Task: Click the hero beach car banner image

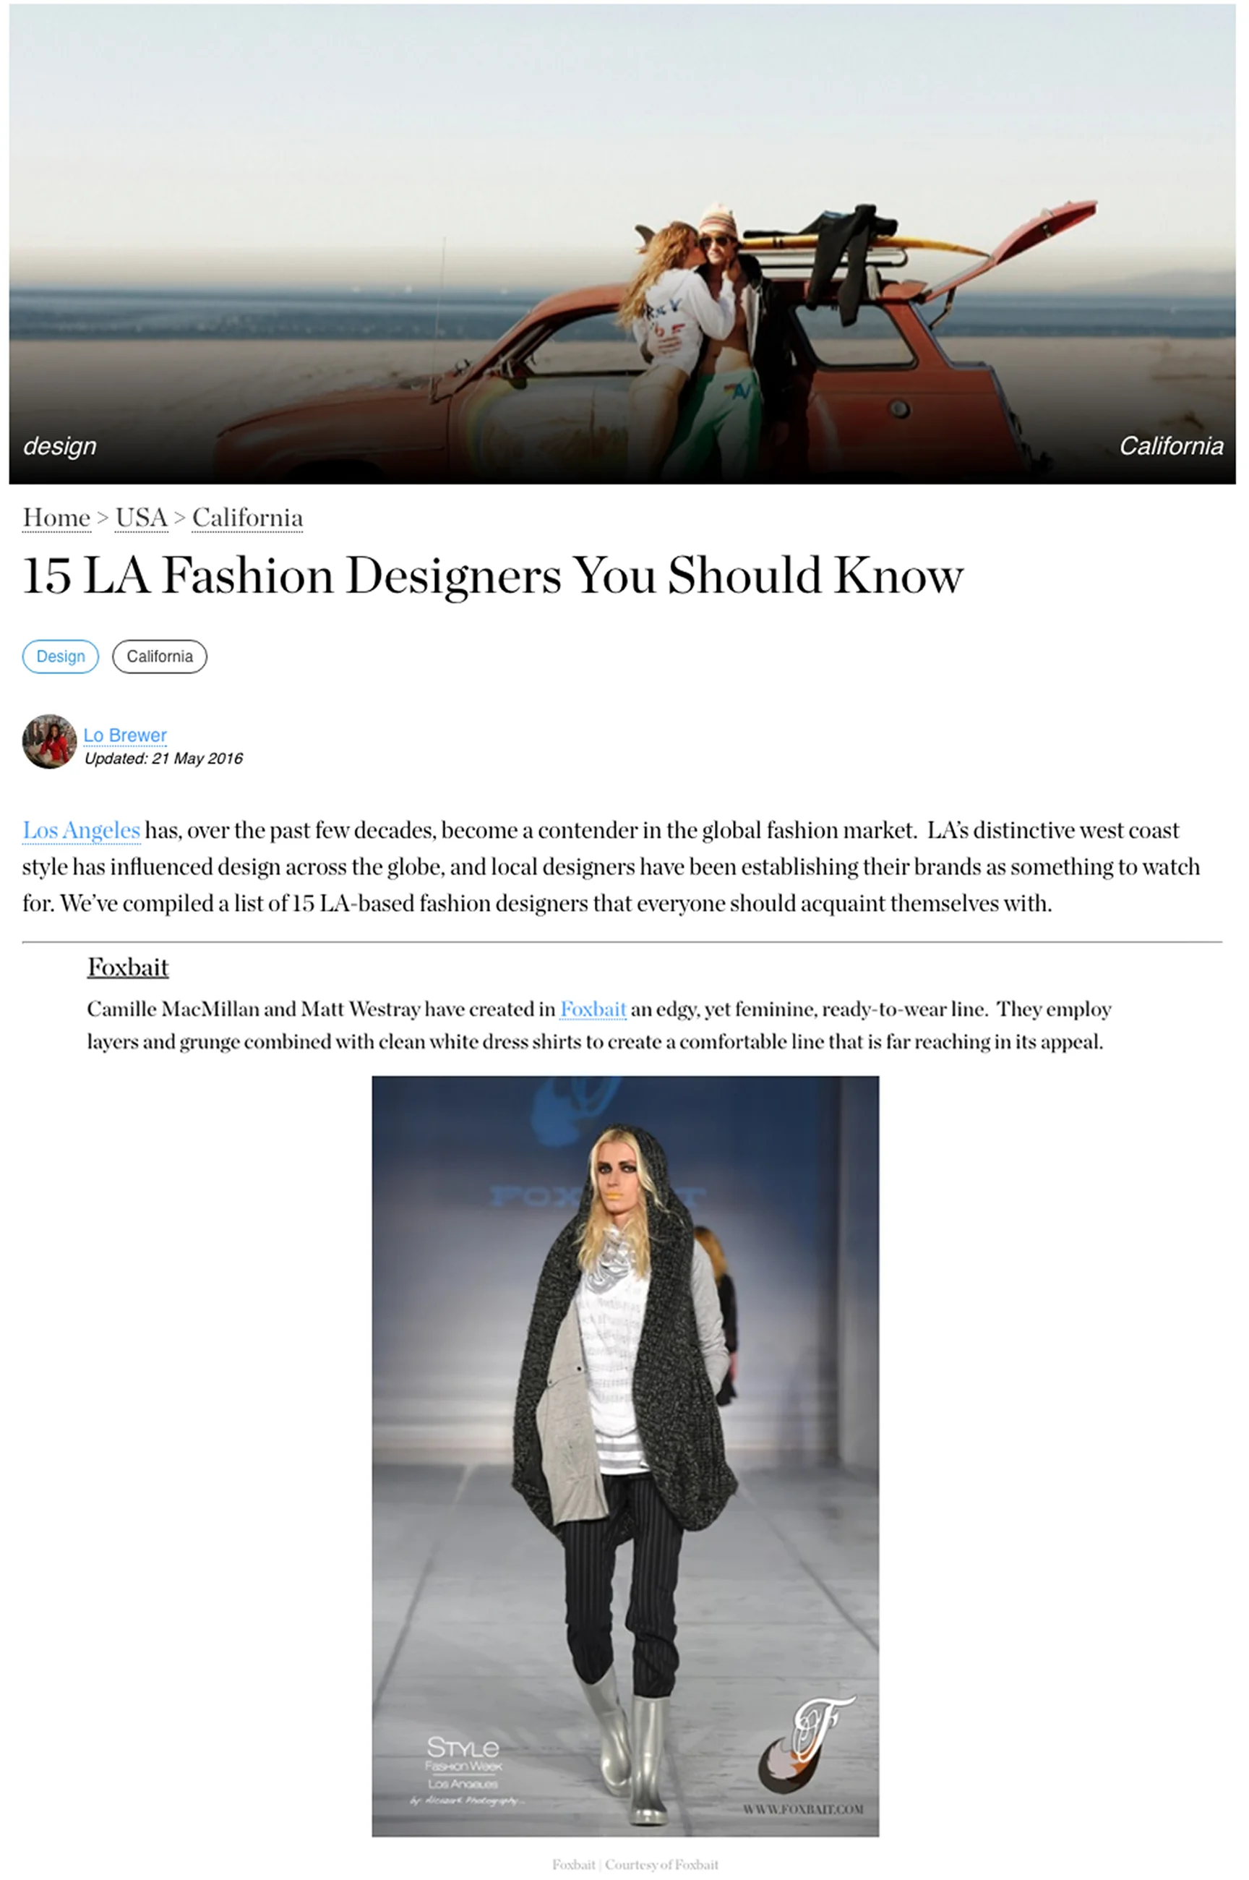Action: pos(622,244)
